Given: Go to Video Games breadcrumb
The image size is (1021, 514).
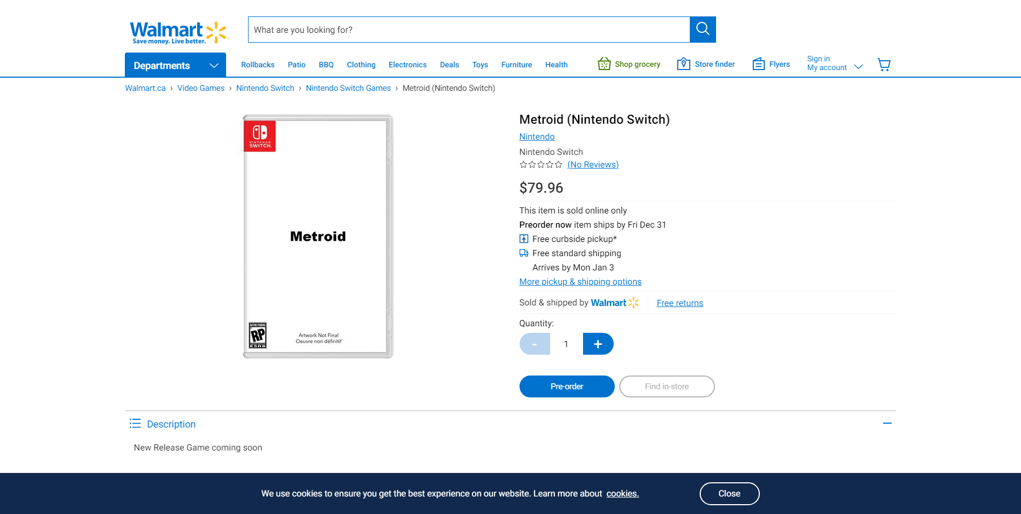Looking at the screenshot, I should (x=201, y=88).
